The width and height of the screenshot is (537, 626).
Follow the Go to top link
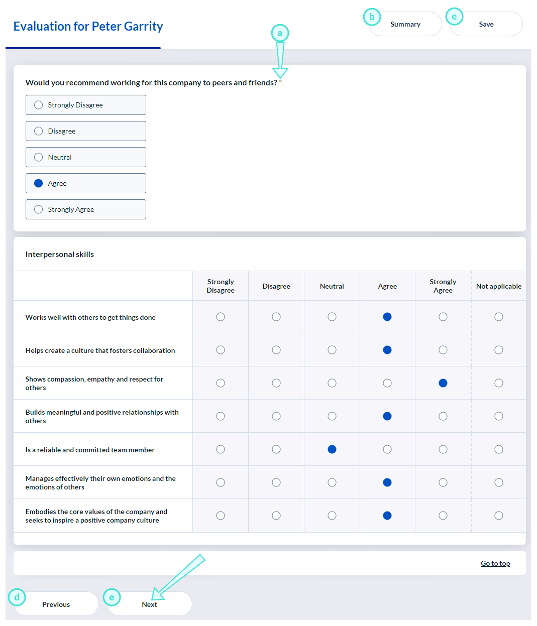[x=495, y=563]
